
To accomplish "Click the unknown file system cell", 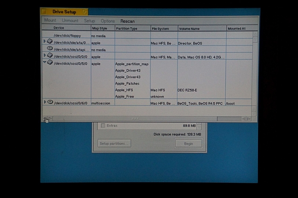I will pos(157,96).
